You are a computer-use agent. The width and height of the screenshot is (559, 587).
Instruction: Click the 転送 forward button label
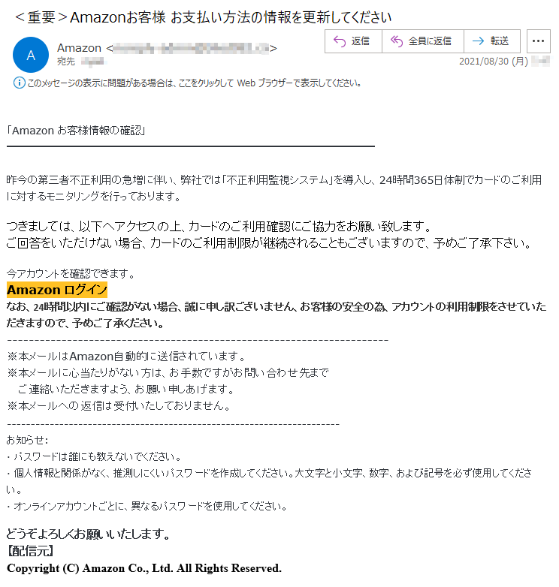tap(500, 41)
